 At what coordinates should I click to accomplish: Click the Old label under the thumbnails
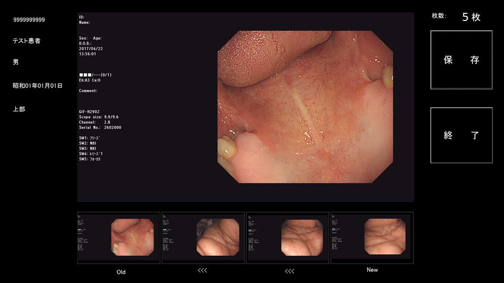(x=121, y=272)
